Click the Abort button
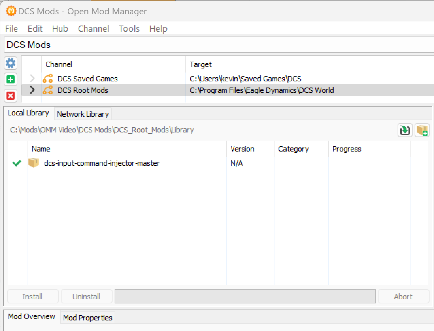Image resolution: width=434 pixels, height=331 pixels. point(403,296)
